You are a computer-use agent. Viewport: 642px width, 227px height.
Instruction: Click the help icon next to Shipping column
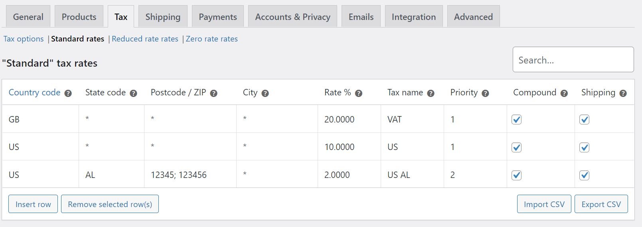click(623, 93)
